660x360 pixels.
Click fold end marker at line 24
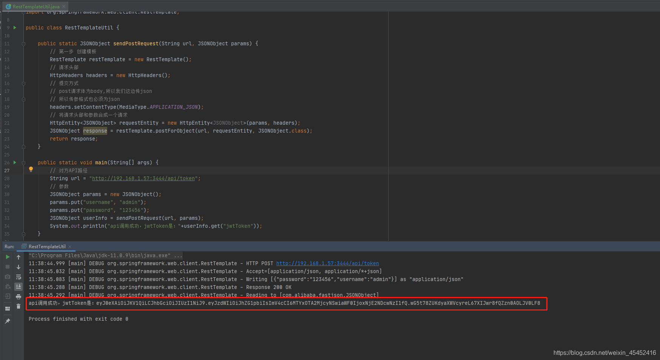point(23,147)
